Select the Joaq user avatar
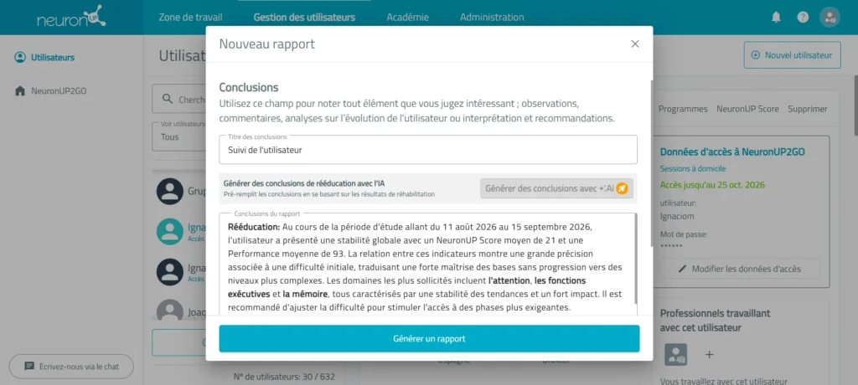This screenshot has width=858, height=385. 170,311
